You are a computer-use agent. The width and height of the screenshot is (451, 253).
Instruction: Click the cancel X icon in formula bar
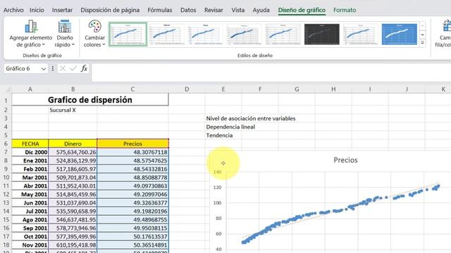pyautogui.click(x=63, y=69)
